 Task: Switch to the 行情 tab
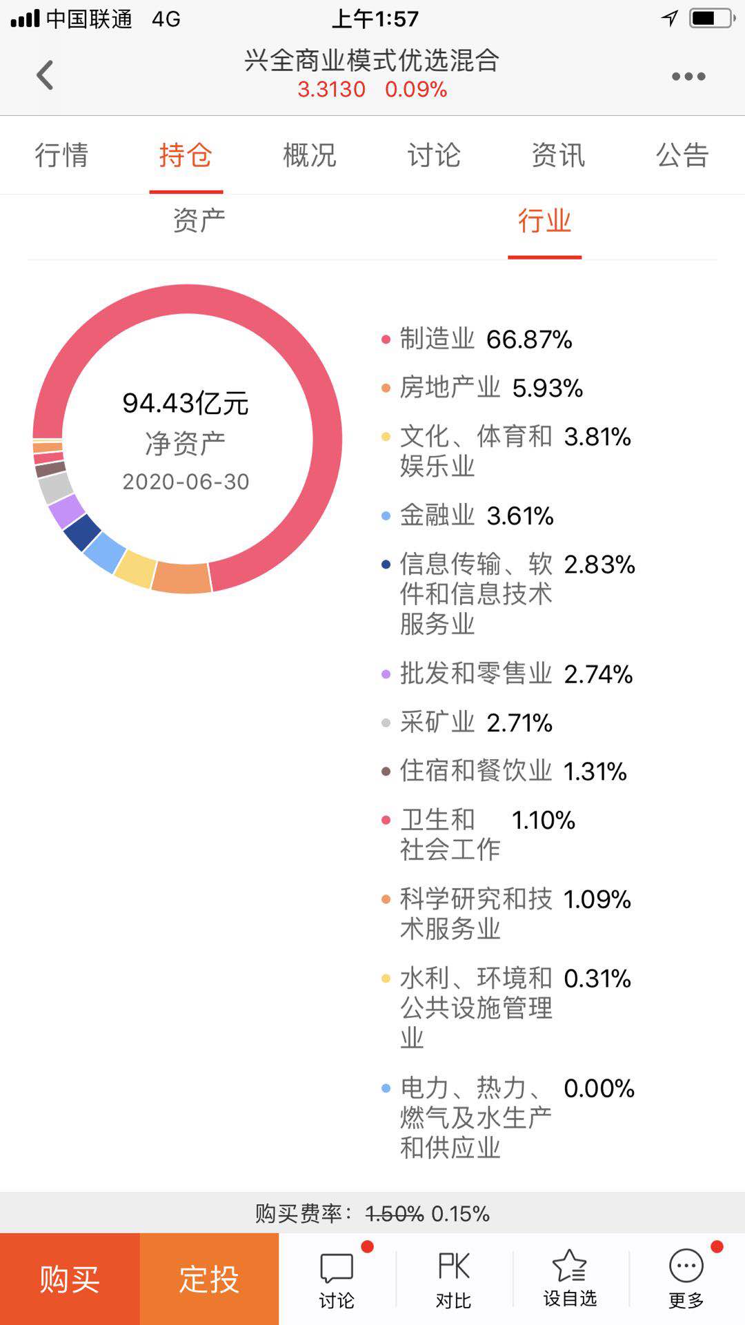pos(62,155)
